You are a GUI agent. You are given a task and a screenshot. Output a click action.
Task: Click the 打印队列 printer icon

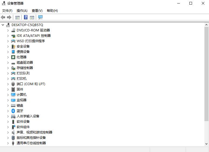click(13, 73)
